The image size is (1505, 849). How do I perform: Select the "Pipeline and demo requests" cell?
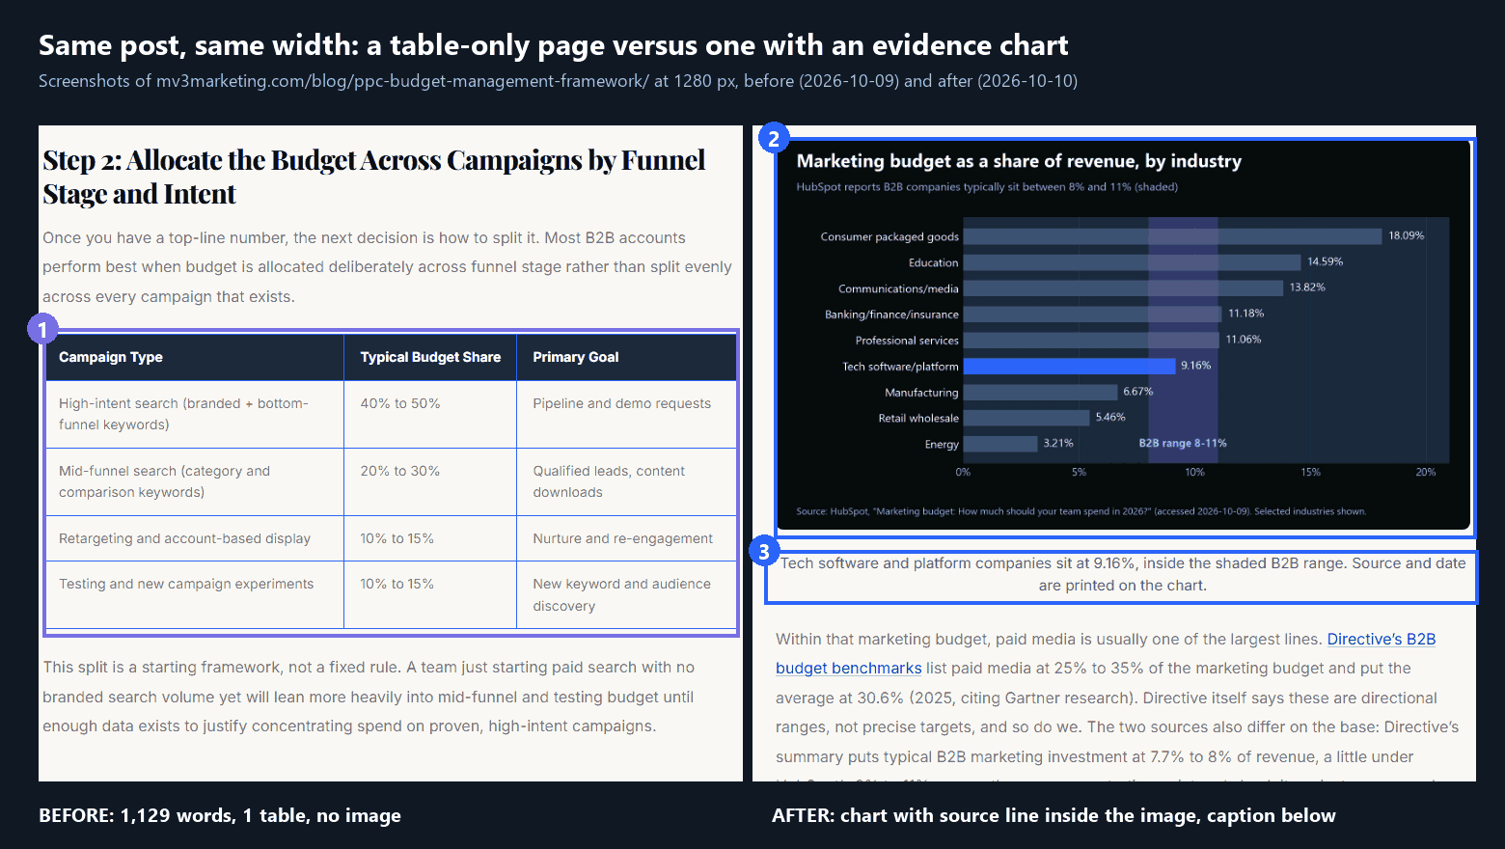coord(626,414)
